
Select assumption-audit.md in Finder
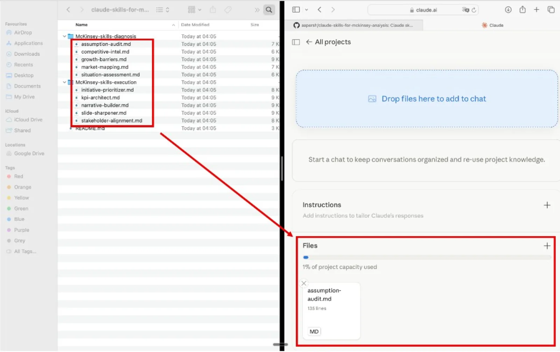[106, 44]
